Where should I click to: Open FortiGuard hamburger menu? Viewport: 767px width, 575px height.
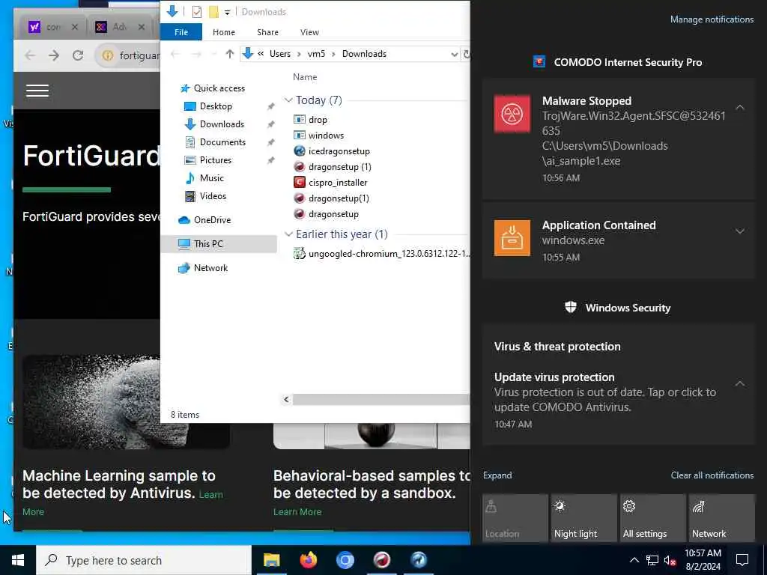coord(37,91)
